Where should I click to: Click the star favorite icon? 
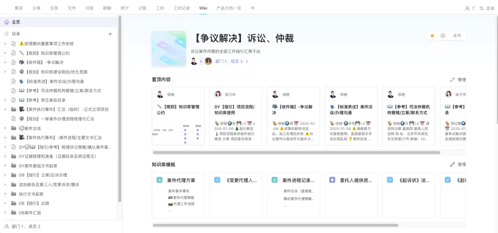tap(432, 36)
